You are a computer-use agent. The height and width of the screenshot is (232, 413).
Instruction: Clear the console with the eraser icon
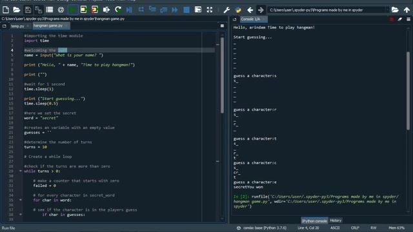(x=400, y=19)
